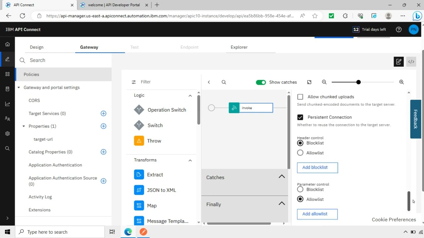
Task: Add a Target Service plus icon
Action: coord(103,113)
